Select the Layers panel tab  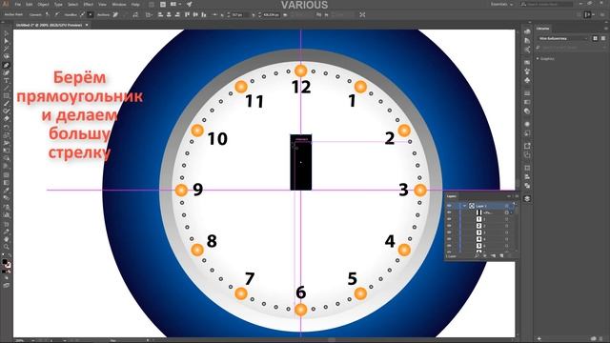pos(452,196)
